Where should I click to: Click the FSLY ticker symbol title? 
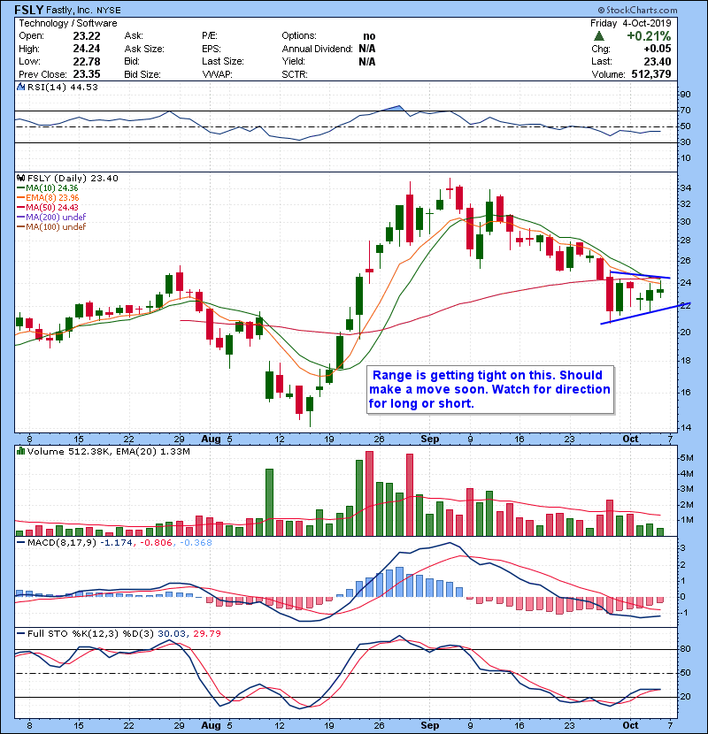tap(29, 10)
